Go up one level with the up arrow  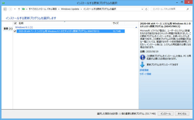[x=19, y=9]
